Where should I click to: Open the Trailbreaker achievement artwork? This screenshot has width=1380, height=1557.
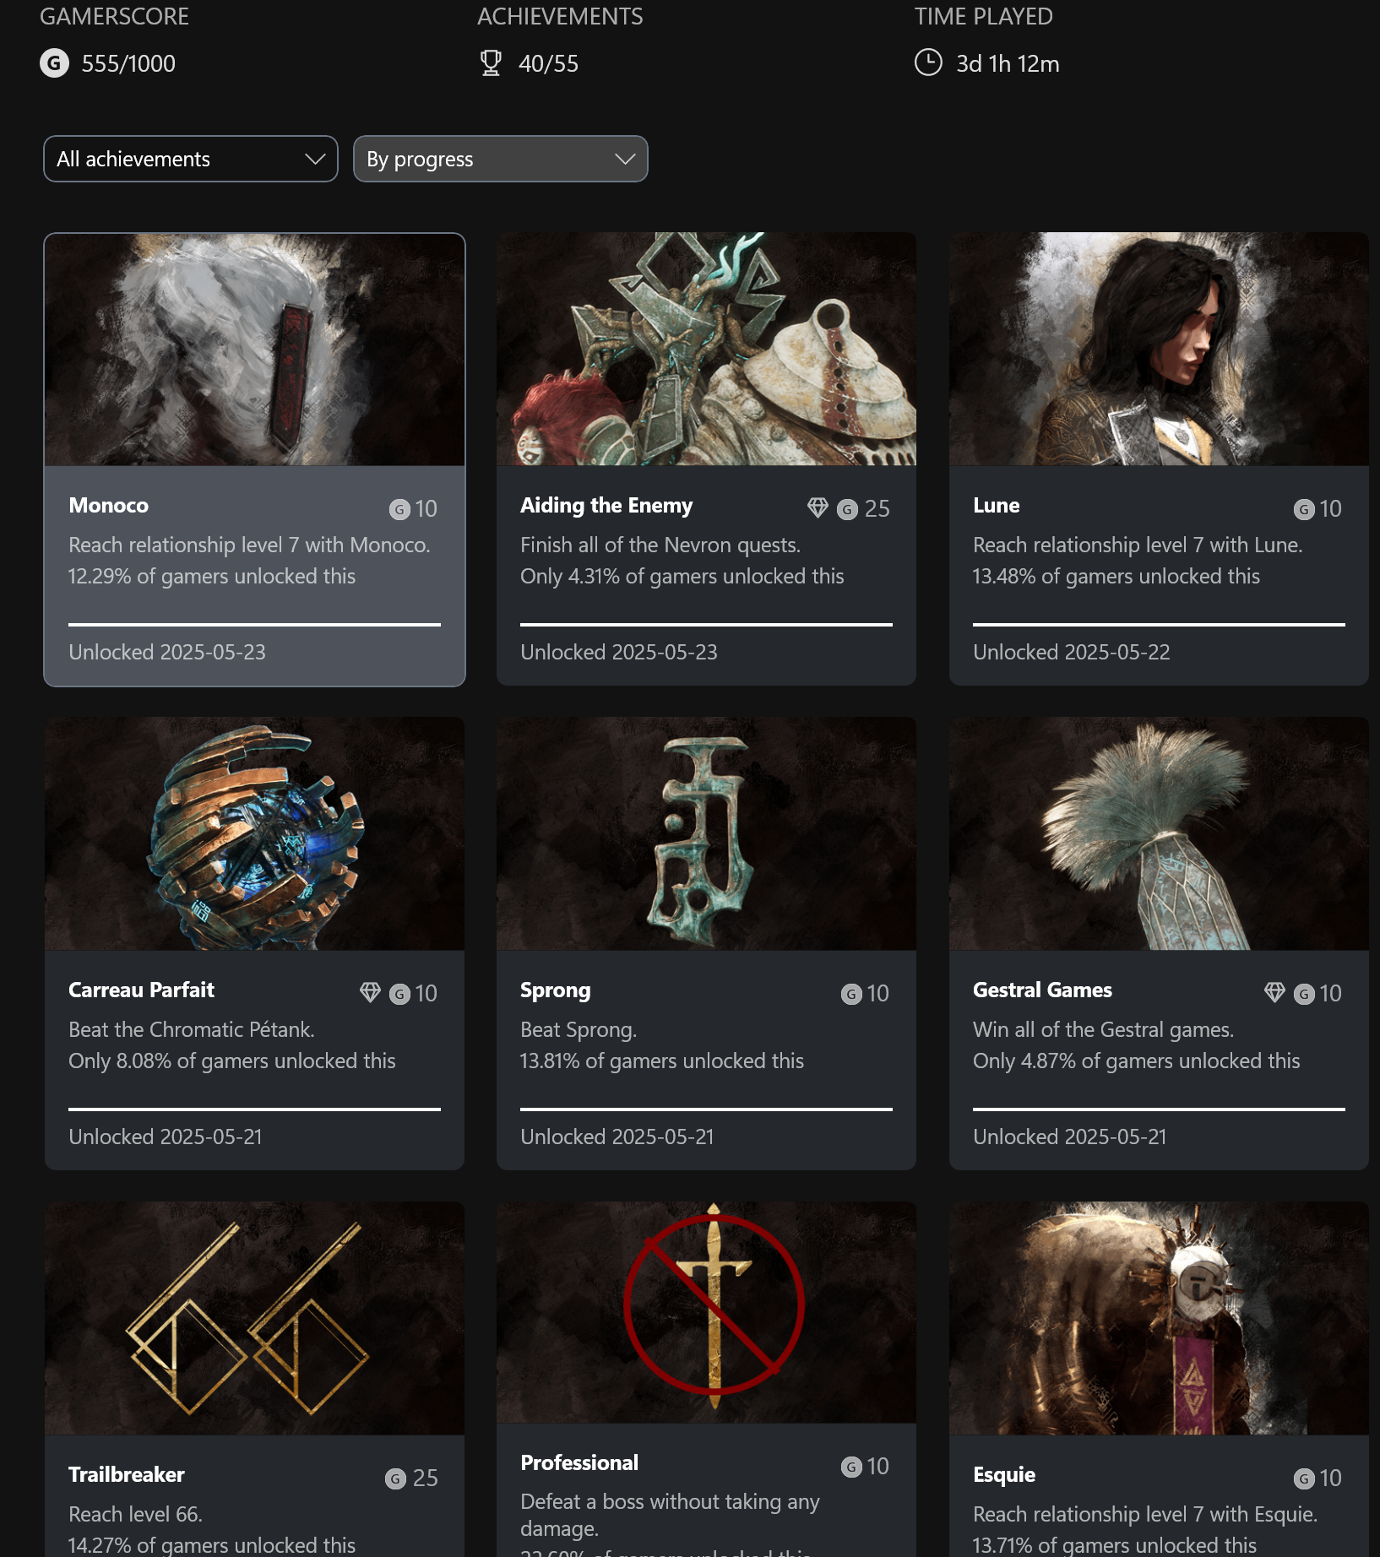[x=254, y=1319]
